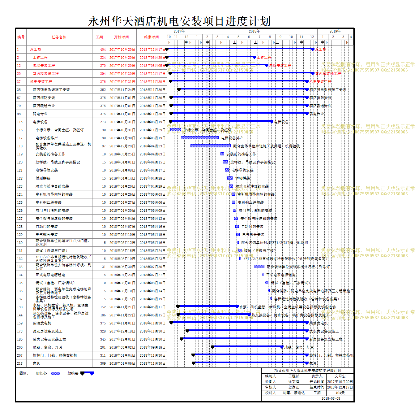Select the 放样线、吊线及脚手架搭设 table cell

pos(59,162)
